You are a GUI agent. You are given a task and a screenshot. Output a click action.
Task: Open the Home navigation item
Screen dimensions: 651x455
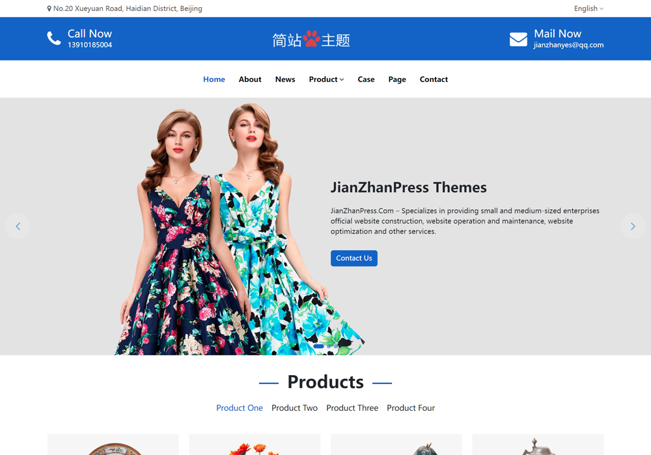point(214,79)
